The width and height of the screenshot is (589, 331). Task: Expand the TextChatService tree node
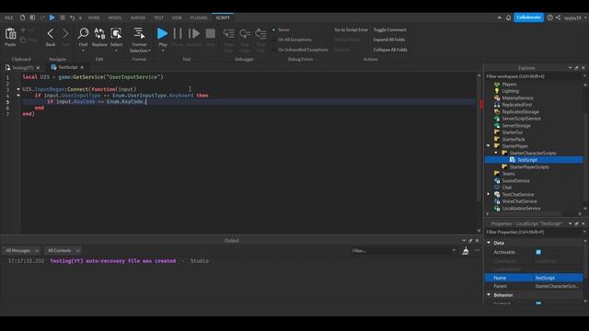[489, 194]
